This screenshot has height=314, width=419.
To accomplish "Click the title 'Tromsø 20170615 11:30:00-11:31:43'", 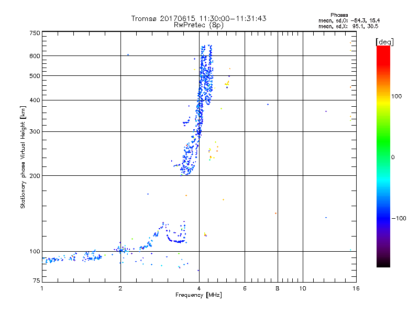I will pos(199,18).
